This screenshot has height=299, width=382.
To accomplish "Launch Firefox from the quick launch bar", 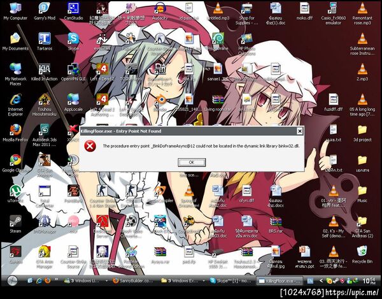I will pos(48,281).
